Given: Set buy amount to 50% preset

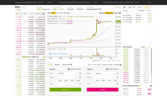Looking at the screenshot, I should 66,80.
